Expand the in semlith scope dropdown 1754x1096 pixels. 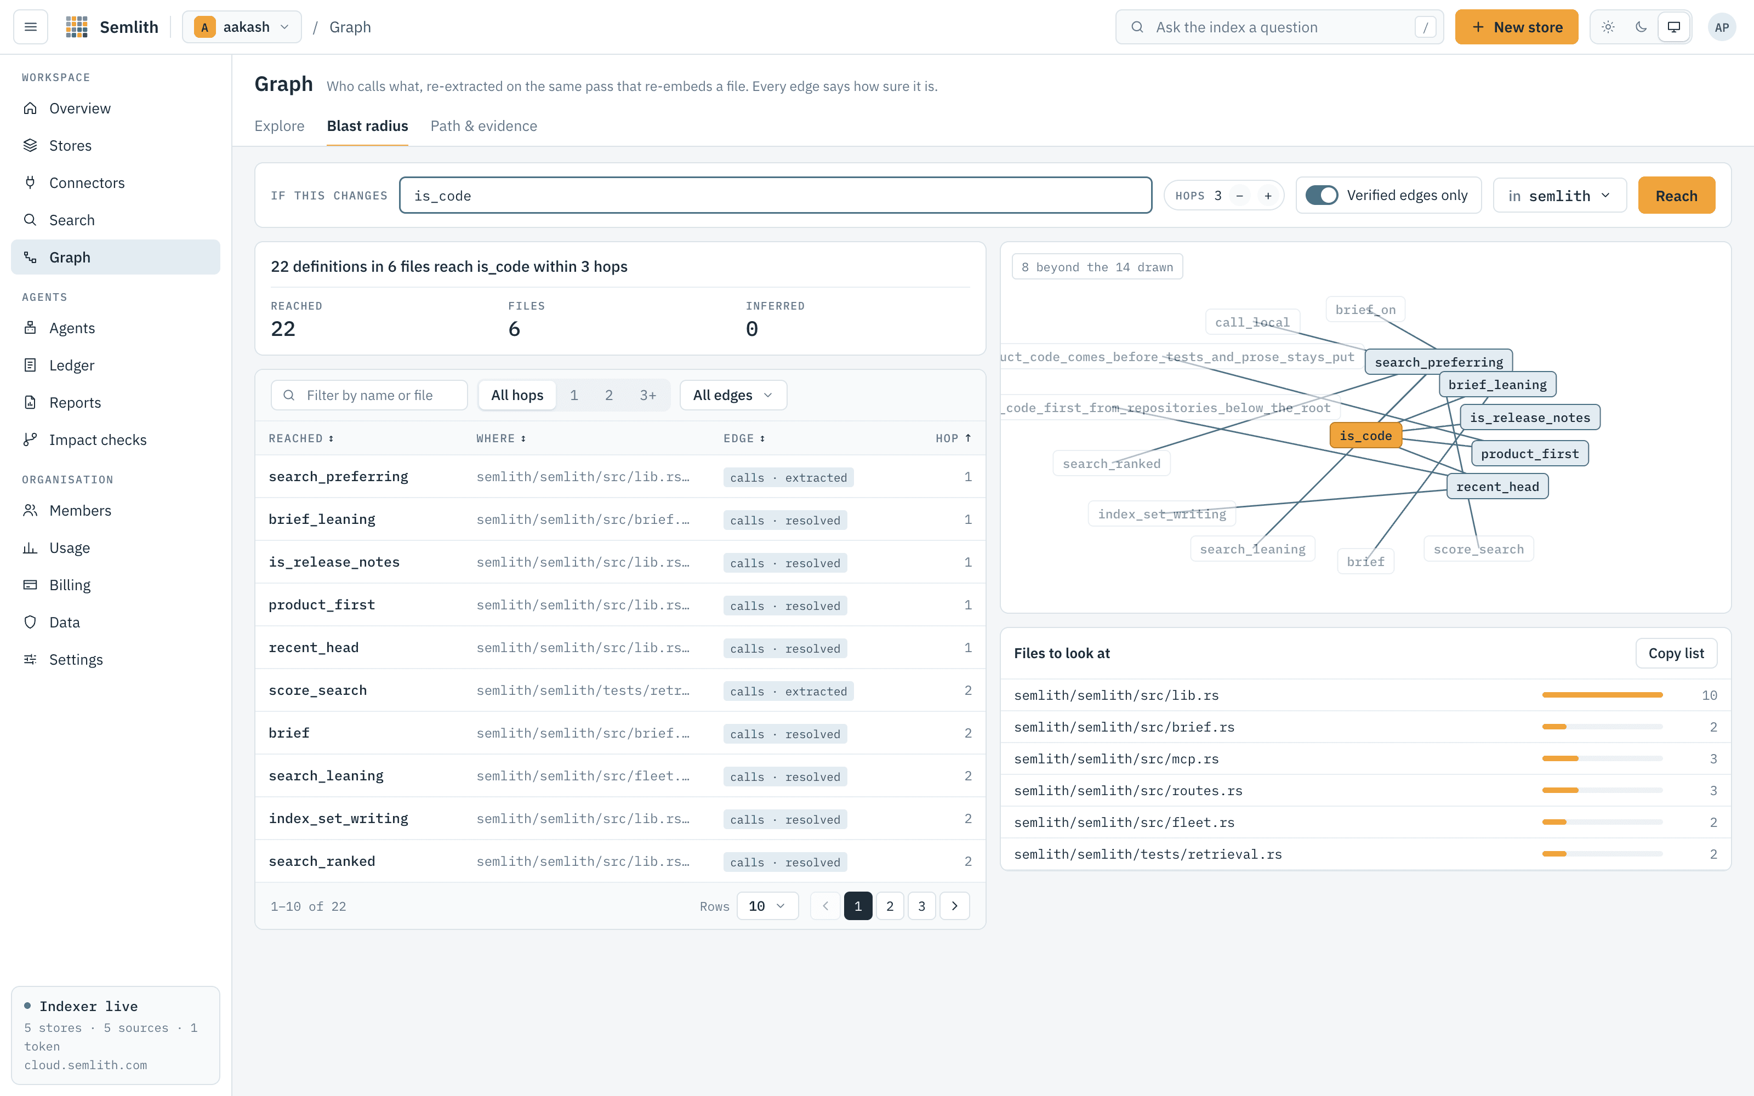1560,196
